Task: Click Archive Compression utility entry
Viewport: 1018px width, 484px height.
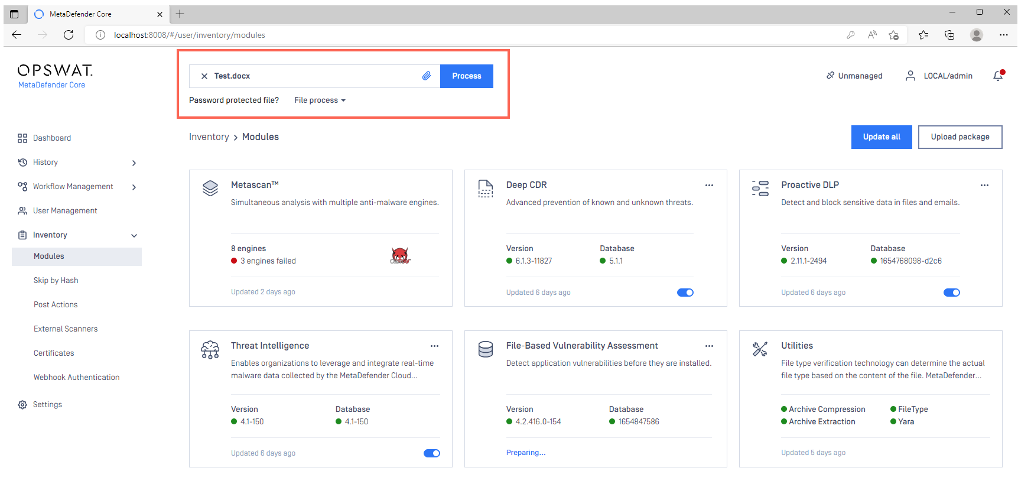Action: (823, 410)
